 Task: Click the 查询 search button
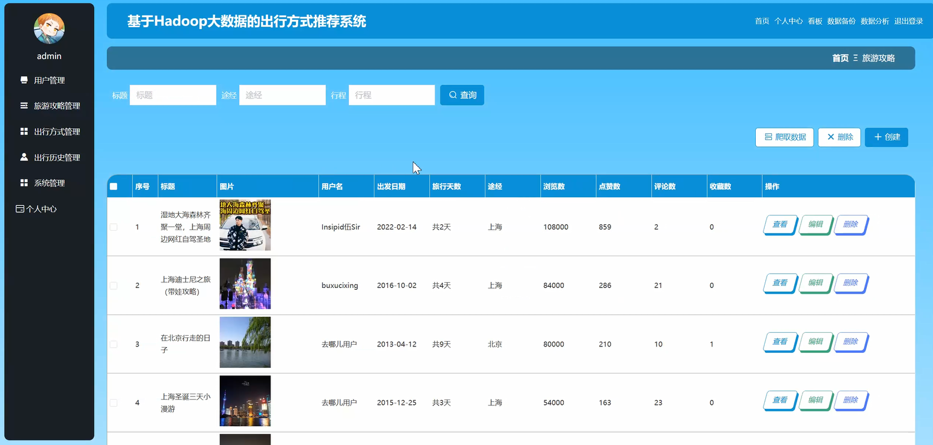tap(462, 95)
